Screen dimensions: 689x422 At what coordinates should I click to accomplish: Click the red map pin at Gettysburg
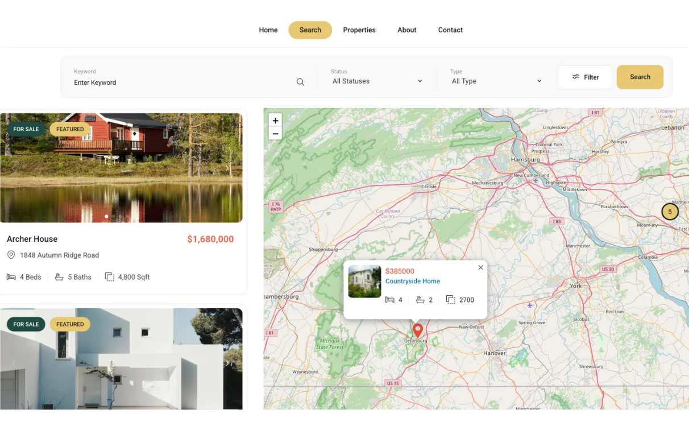click(x=417, y=329)
